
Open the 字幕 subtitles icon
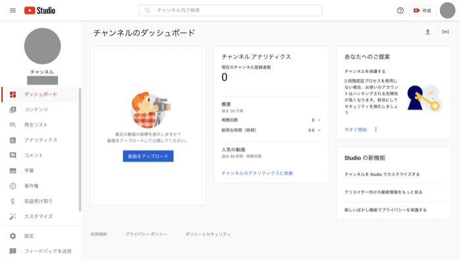[x=13, y=171]
